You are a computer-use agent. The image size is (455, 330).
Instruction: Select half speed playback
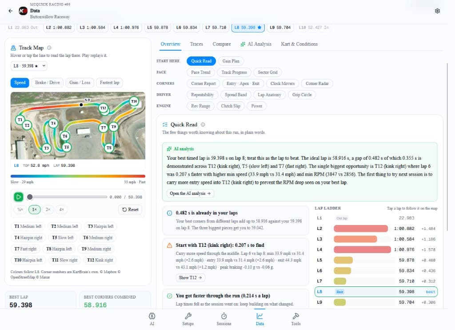(x=20, y=209)
